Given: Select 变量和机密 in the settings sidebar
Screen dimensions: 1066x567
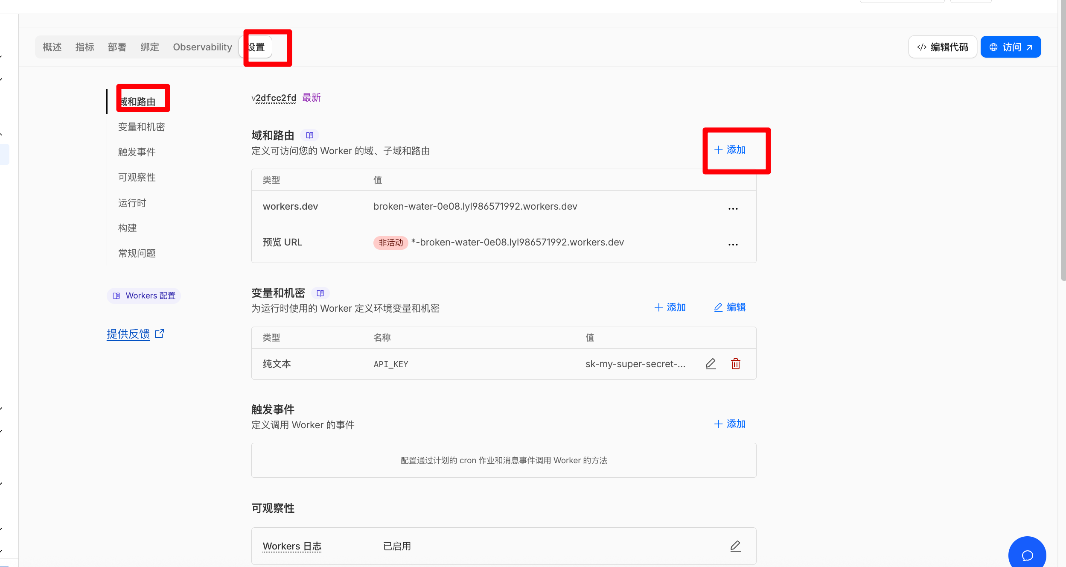Looking at the screenshot, I should [x=141, y=127].
